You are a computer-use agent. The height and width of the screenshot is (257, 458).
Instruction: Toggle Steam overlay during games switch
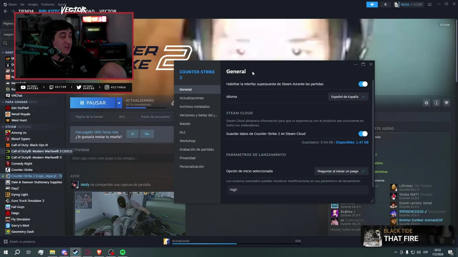pos(363,84)
